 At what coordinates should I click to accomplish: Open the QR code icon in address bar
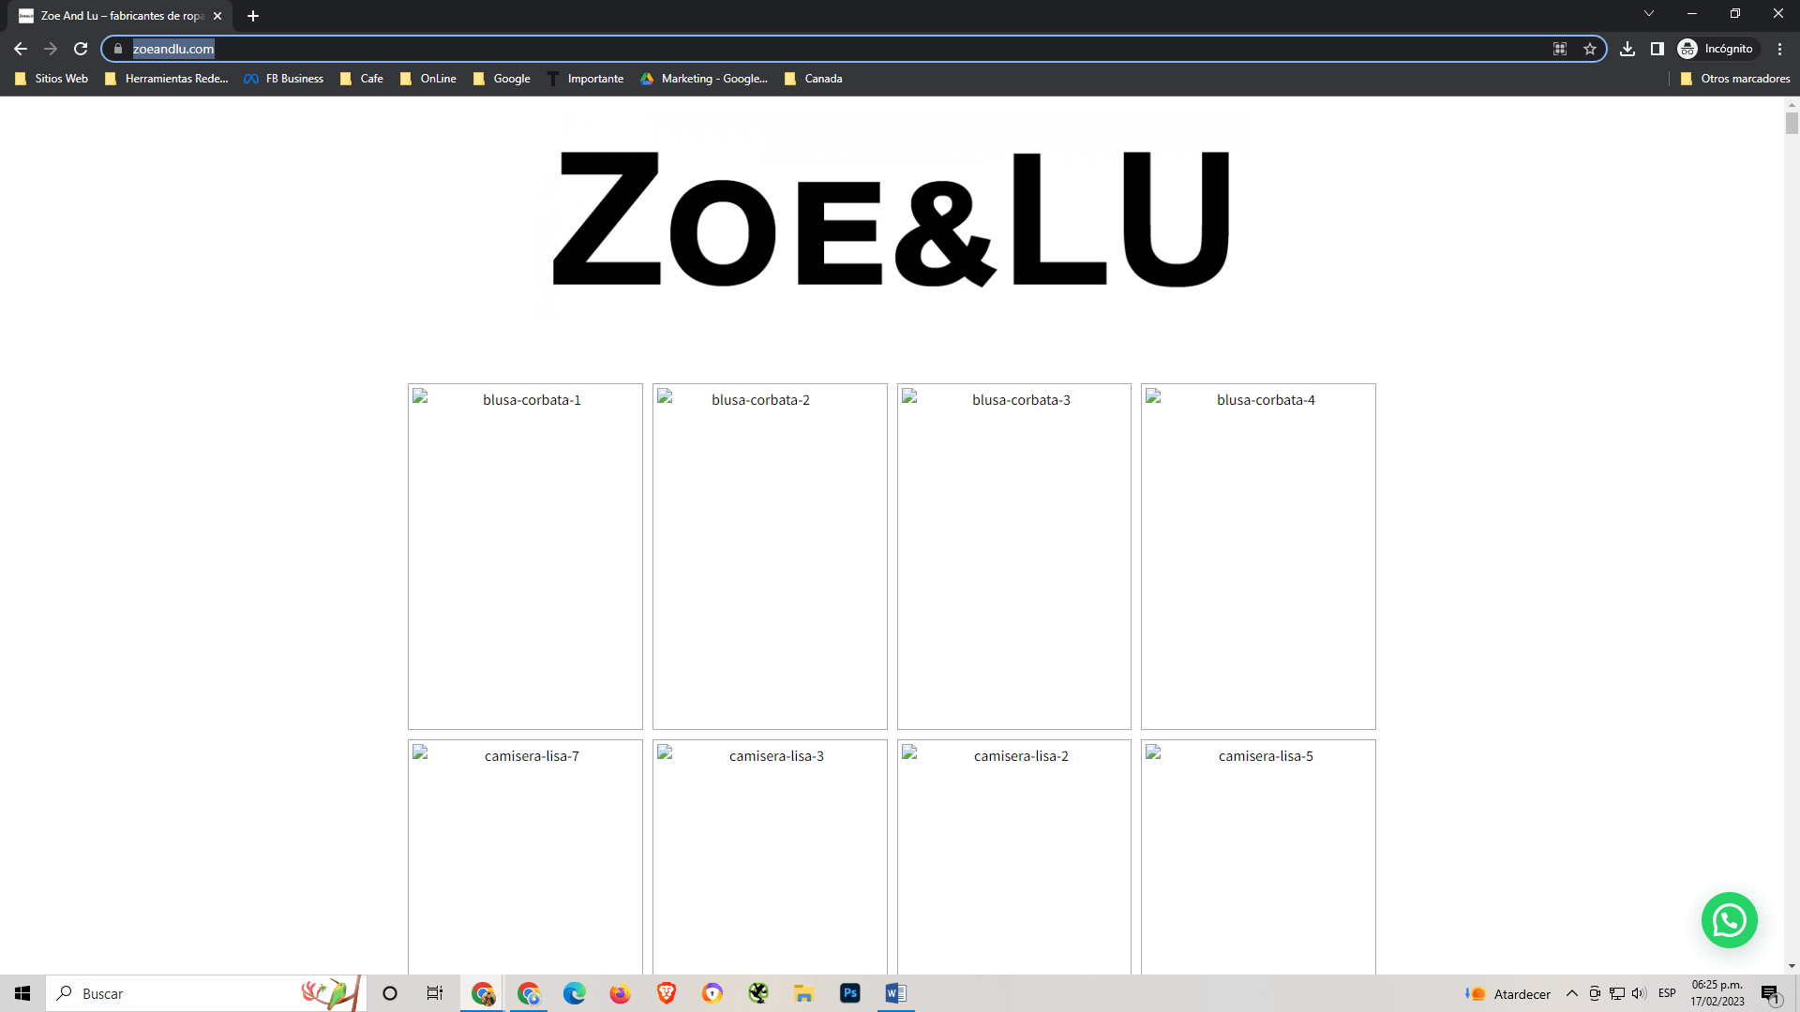pyautogui.click(x=1560, y=49)
